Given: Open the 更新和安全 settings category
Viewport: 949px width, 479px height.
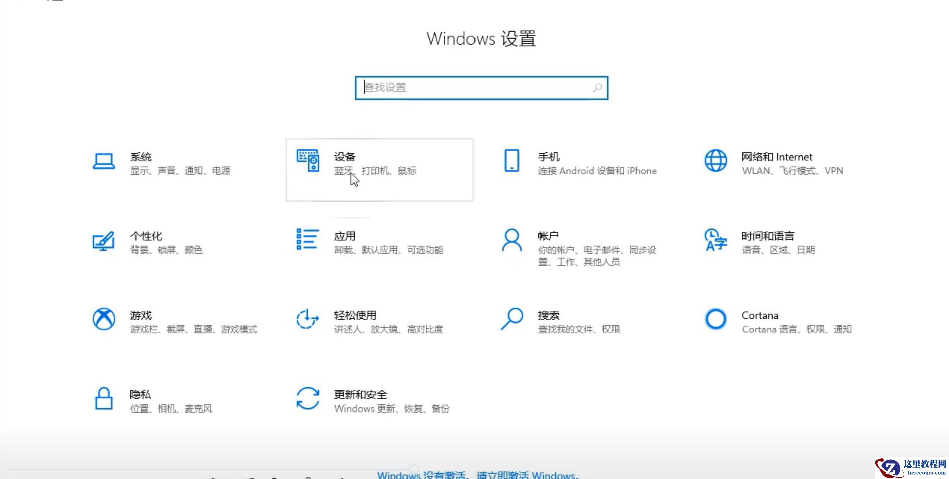Looking at the screenshot, I should point(373,400).
